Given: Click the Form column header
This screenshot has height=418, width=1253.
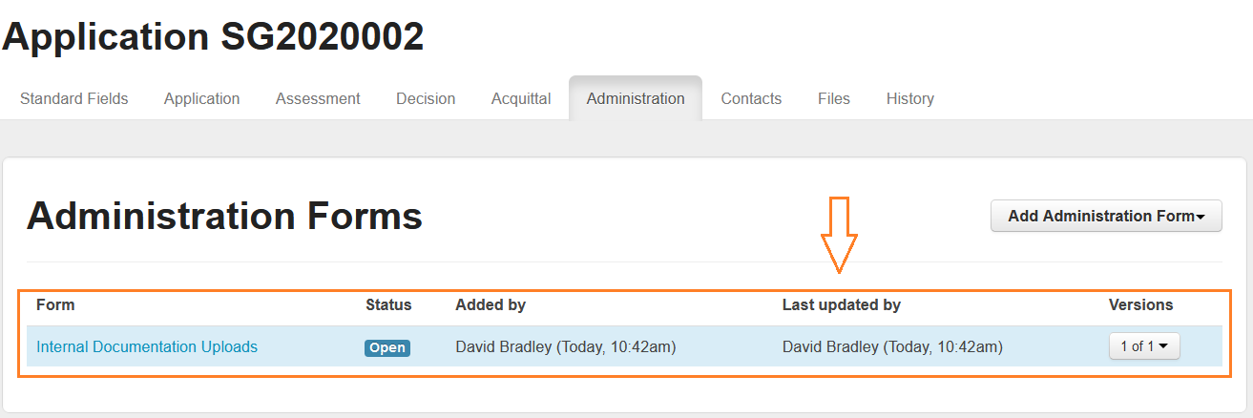Looking at the screenshot, I should click(x=55, y=304).
